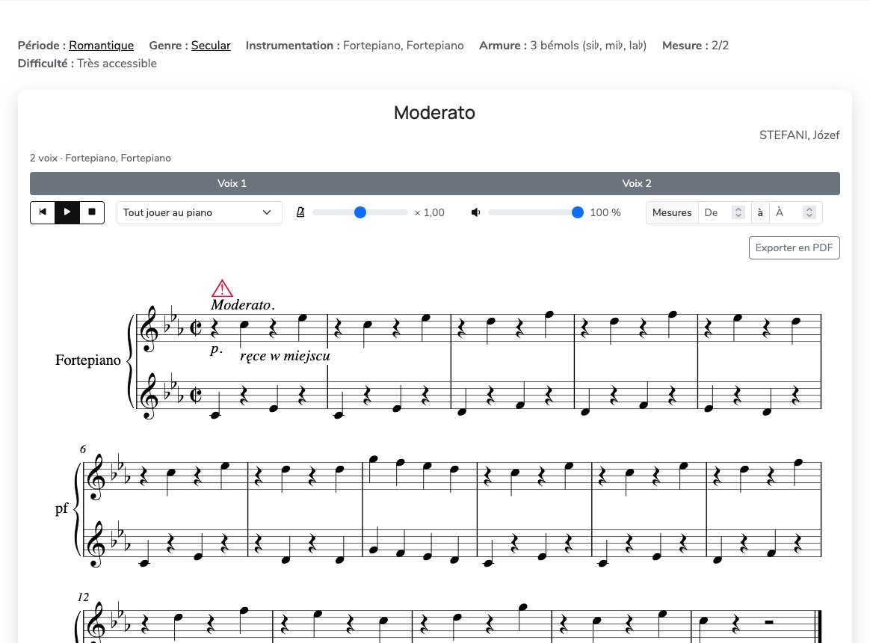The image size is (870, 643).
Task: Adjust the volume slider at 100 %
Action: coord(536,212)
